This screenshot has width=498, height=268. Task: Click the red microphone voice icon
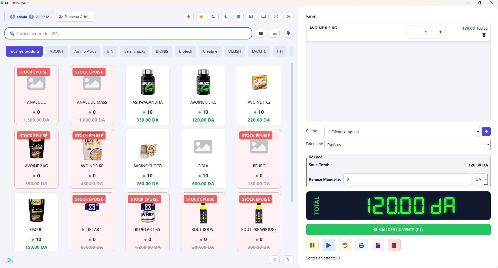pos(188,17)
